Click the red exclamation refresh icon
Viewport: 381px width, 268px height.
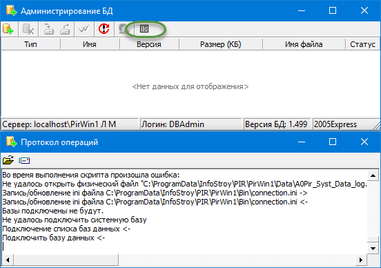104,29
